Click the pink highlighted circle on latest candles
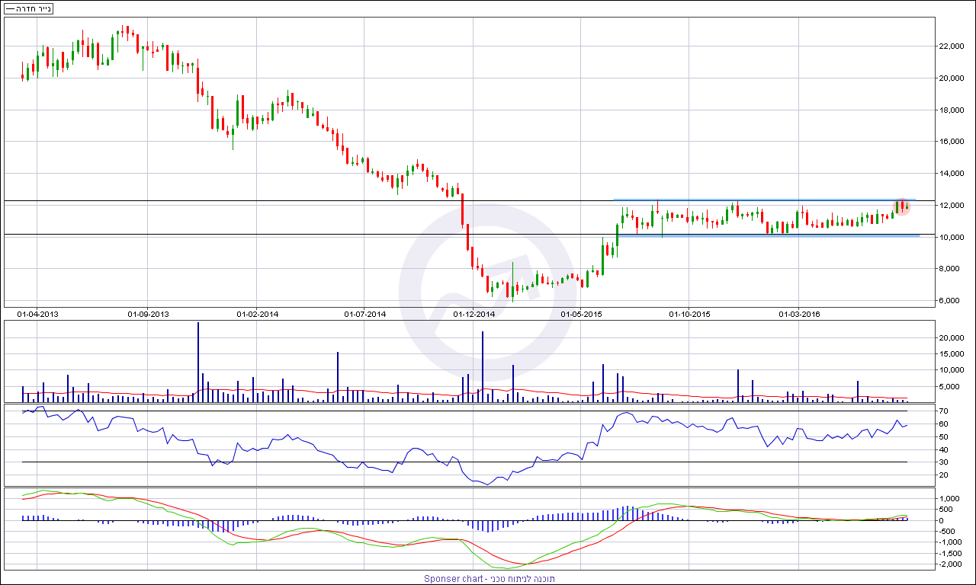976x585 pixels. pyautogui.click(x=903, y=206)
